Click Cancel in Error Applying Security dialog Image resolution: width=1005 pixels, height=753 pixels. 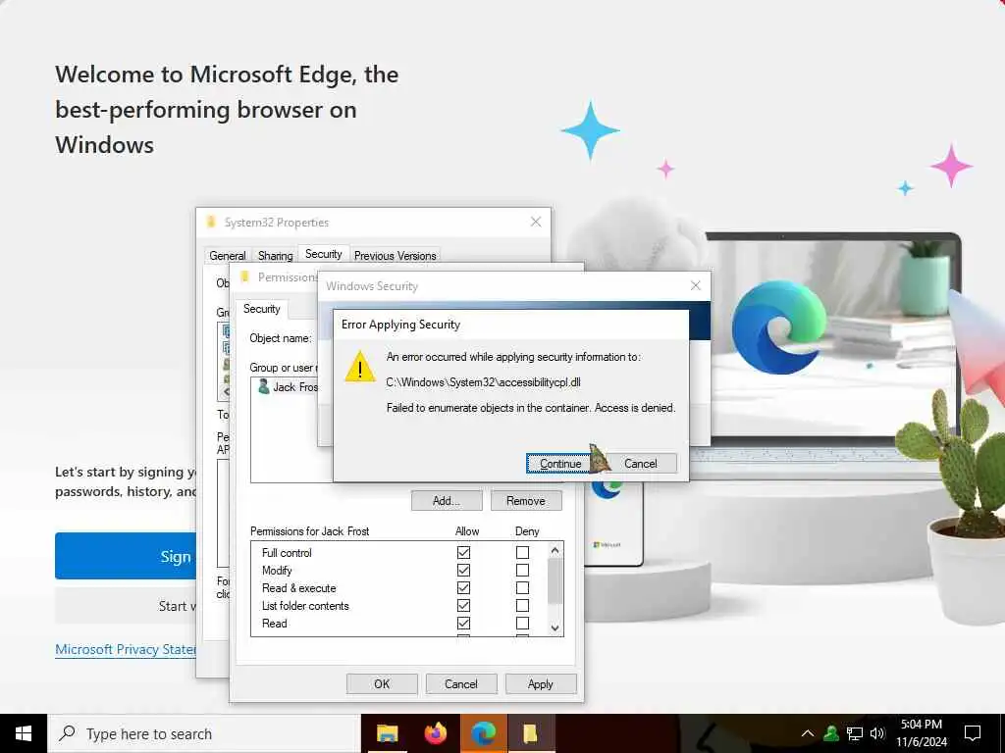pyautogui.click(x=640, y=464)
